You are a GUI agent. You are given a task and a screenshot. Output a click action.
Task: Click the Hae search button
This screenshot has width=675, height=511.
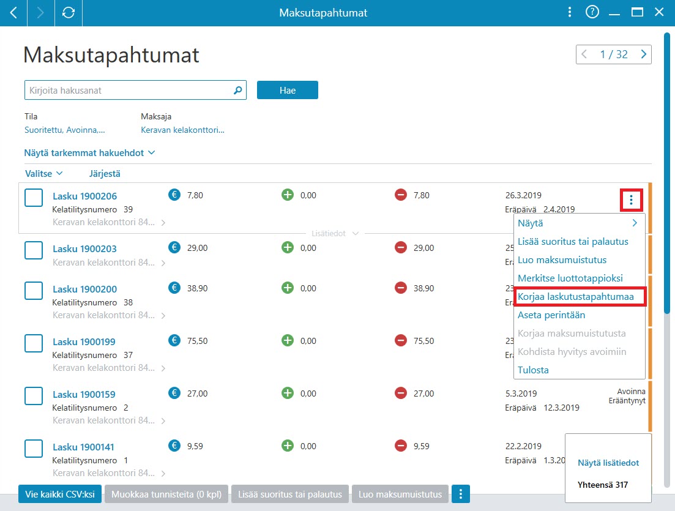coord(288,91)
